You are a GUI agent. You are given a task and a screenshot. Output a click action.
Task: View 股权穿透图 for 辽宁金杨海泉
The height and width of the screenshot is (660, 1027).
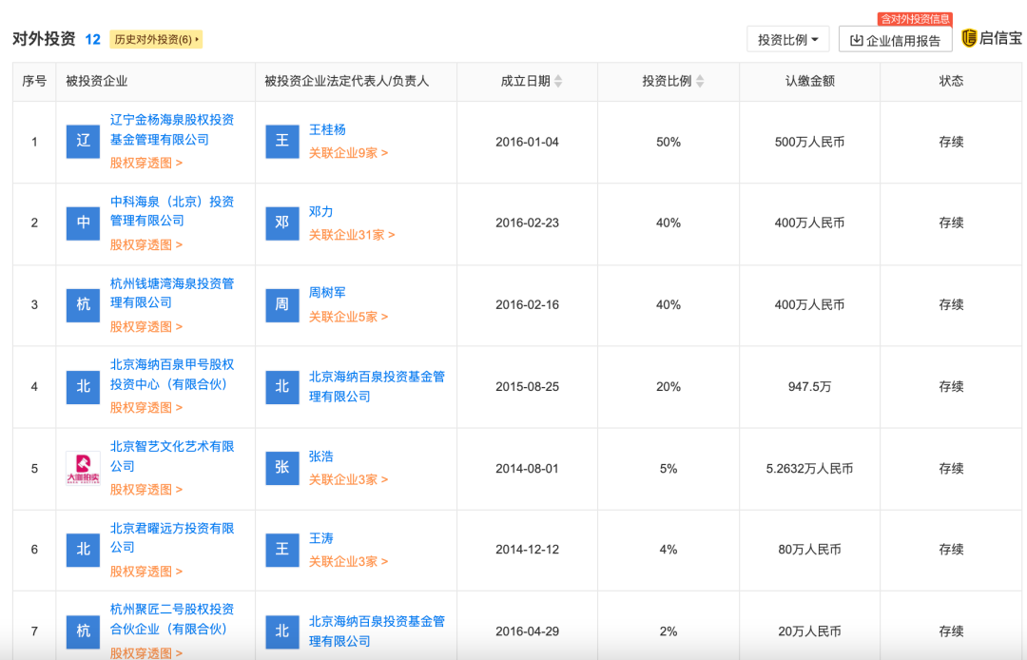click(x=146, y=163)
